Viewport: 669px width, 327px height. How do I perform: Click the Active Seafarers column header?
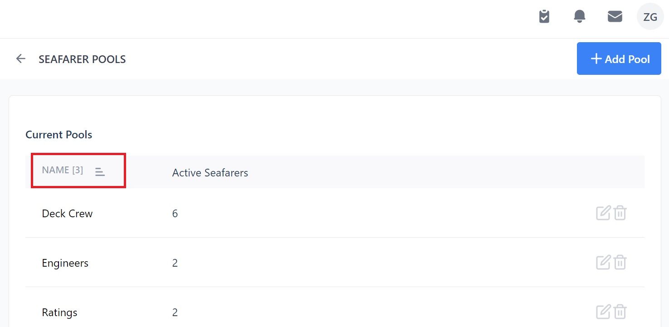(x=210, y=173)
